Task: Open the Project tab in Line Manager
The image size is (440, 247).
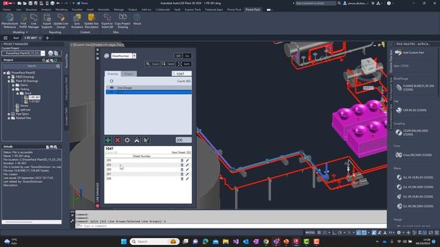Action: tap(129, 74)
